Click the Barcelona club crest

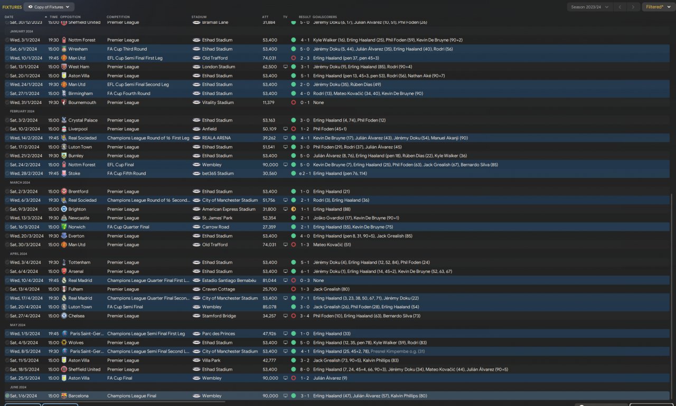(64, 396)
